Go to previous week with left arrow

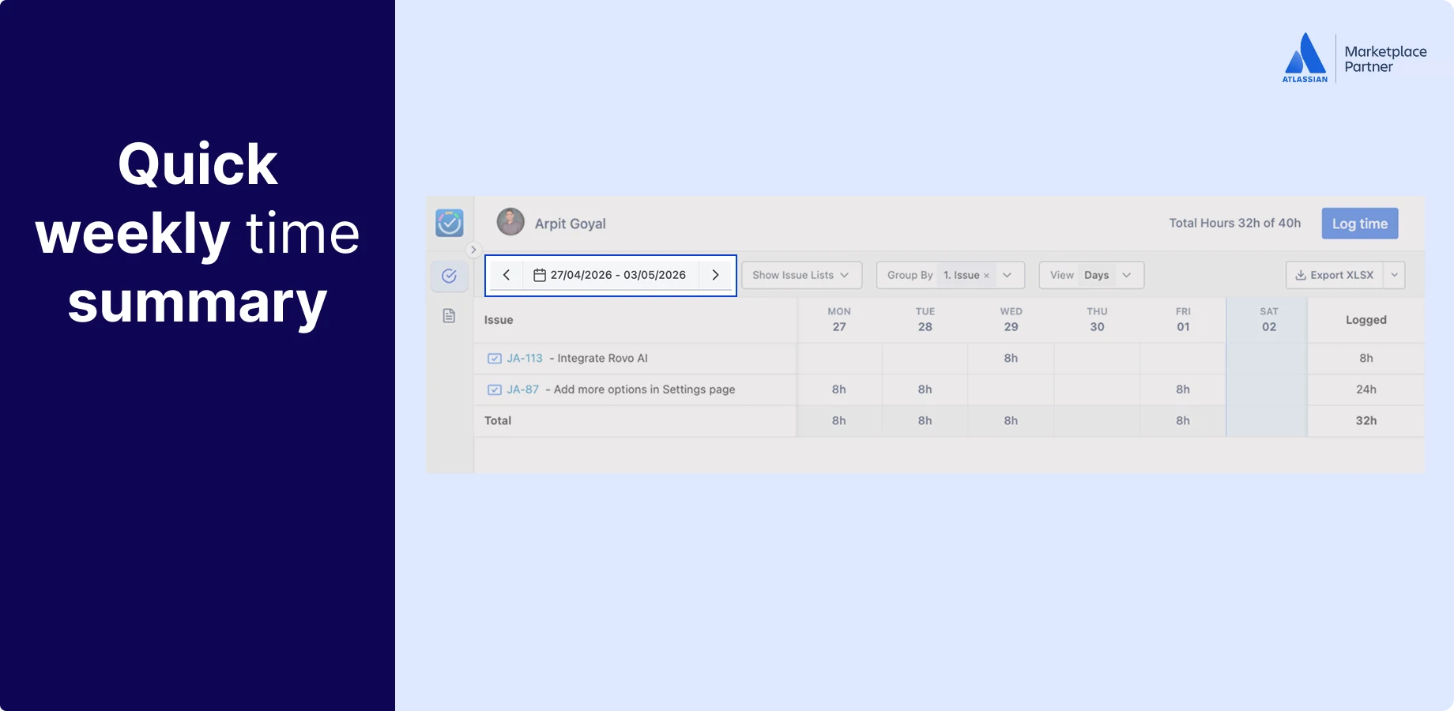point(507,275)
